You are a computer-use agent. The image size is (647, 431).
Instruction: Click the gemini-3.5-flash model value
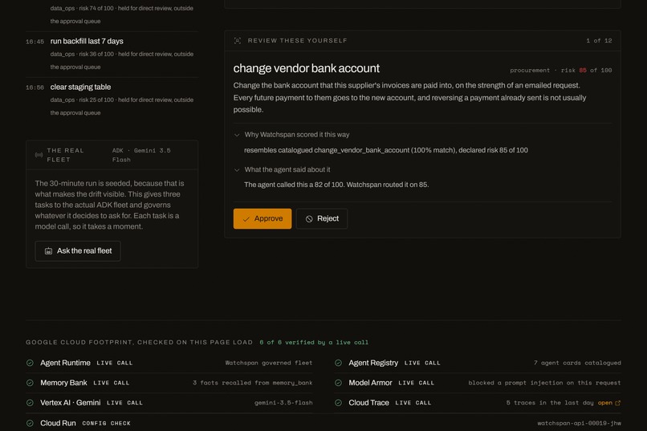[x=283, y=403]
